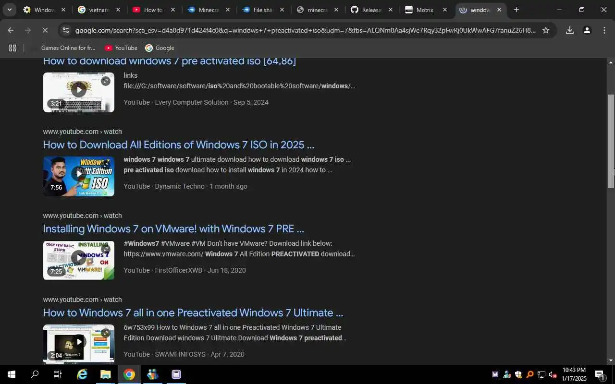Open the tab search dropdown arrow
The height and width of the screenshot is (384, 615).
(9, 10)
